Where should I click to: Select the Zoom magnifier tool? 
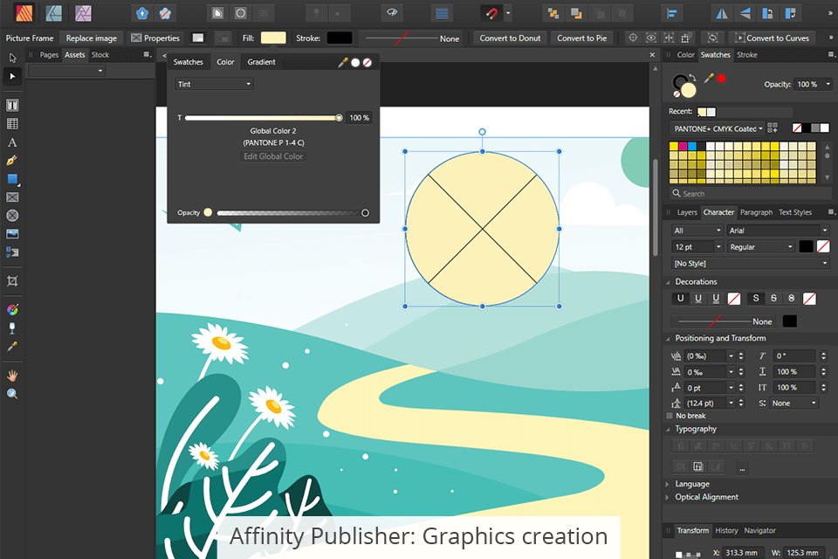12,394
